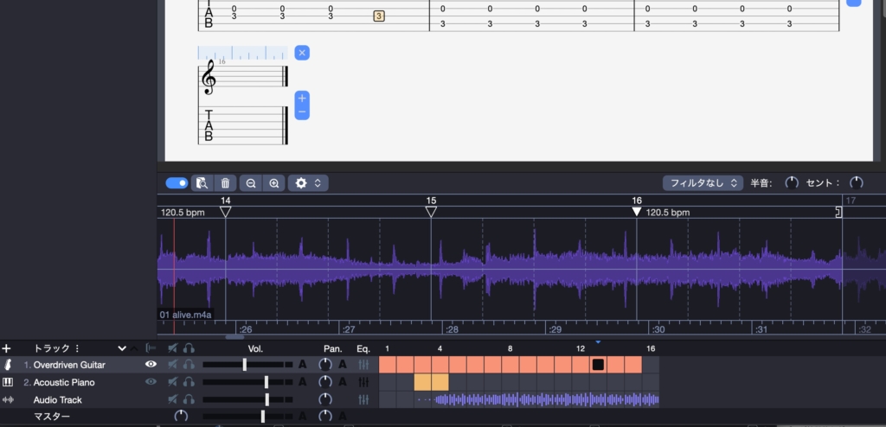Expand the トラック chevron dropdown
Screen dimensions: 886x427
click(122, 348)
